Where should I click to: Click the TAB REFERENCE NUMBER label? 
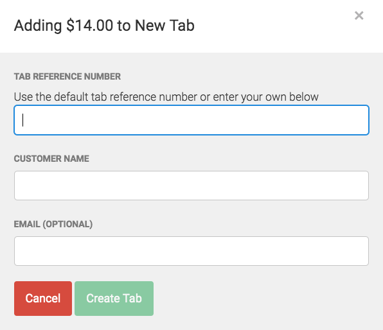[67, 76]
